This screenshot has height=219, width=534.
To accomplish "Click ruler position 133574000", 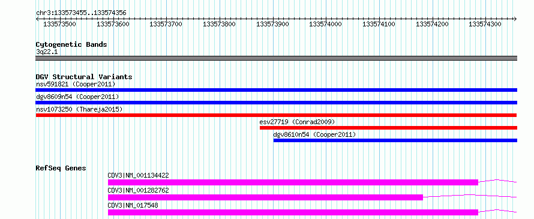I will pos(326,24).
